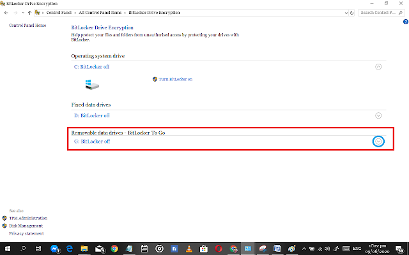
Task: Open C: BitLocker off link
Action: pos(91,67)
